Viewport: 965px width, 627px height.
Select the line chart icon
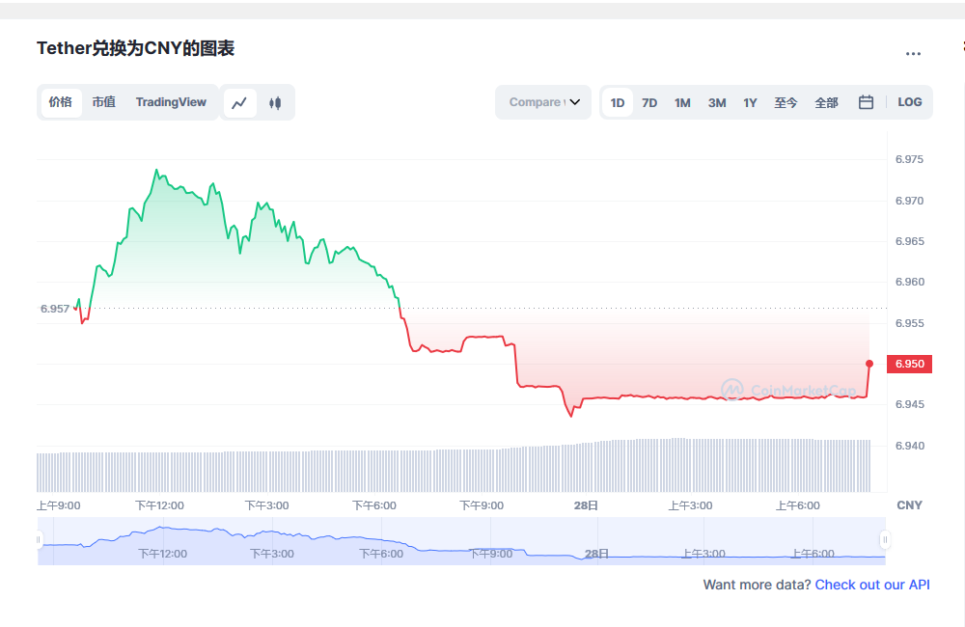240,101
